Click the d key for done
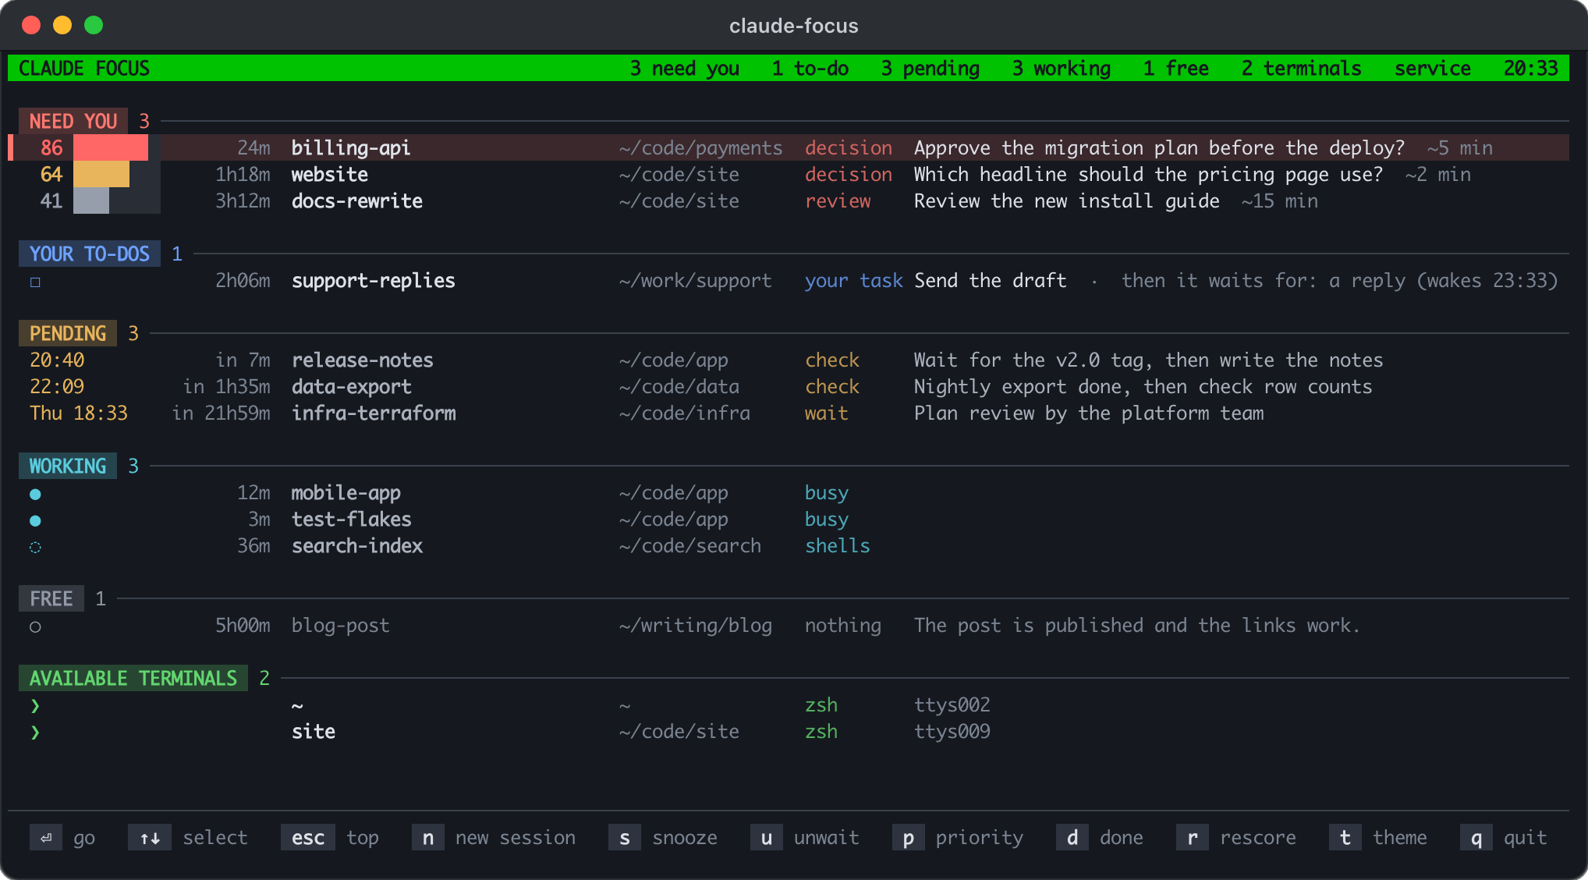The image size is (1588, 880). (1072, 837)
